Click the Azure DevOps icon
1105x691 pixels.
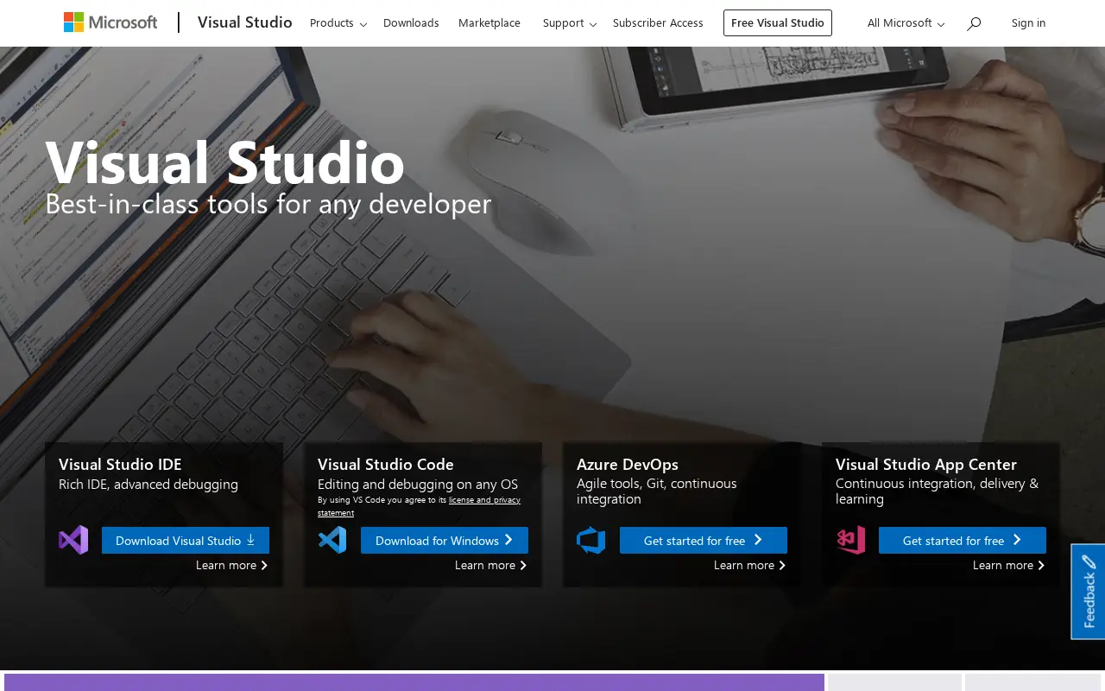click(x=591, y=540)
